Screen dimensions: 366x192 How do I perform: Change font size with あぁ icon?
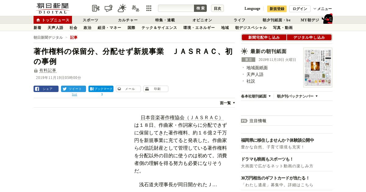[135, 8]
